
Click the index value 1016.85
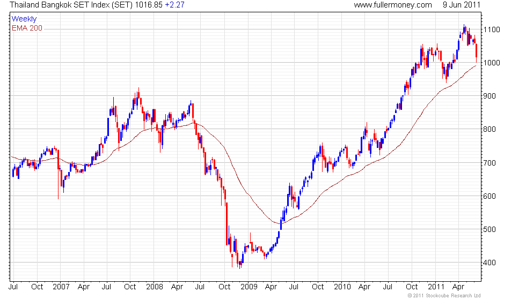(149, 5)
